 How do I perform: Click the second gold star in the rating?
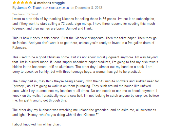18,3
